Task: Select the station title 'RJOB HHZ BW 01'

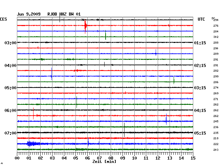Action: (64, 14)
